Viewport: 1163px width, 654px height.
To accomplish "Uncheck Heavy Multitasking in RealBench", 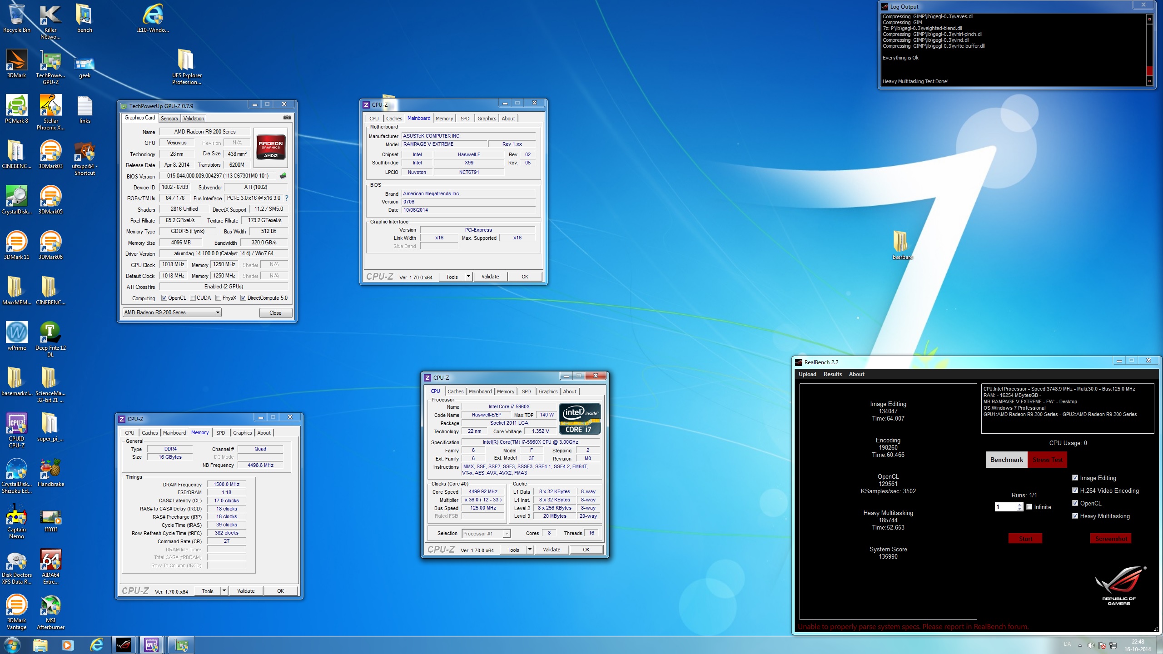I will [x=1075, y=516].
